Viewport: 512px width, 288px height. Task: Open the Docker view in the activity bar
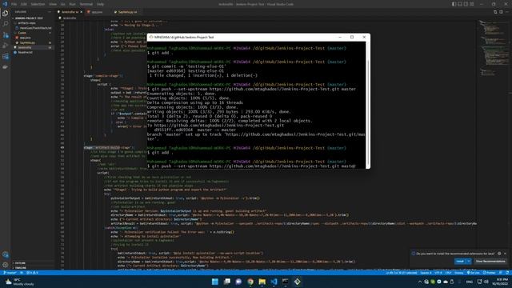pyautogui.click(x=6, y=67)
